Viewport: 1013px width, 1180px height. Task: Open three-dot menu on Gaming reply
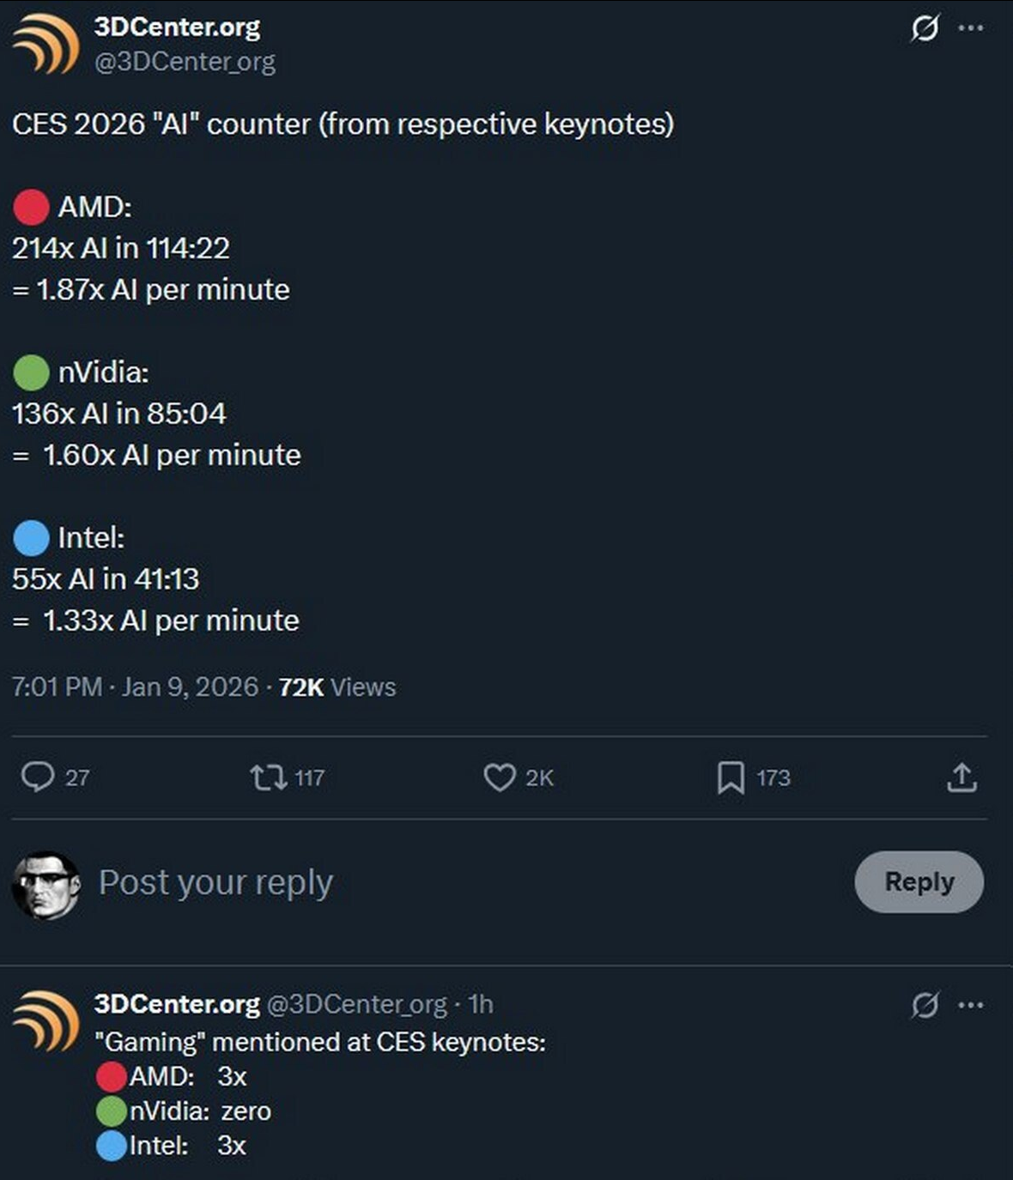tap(971, 1005)
